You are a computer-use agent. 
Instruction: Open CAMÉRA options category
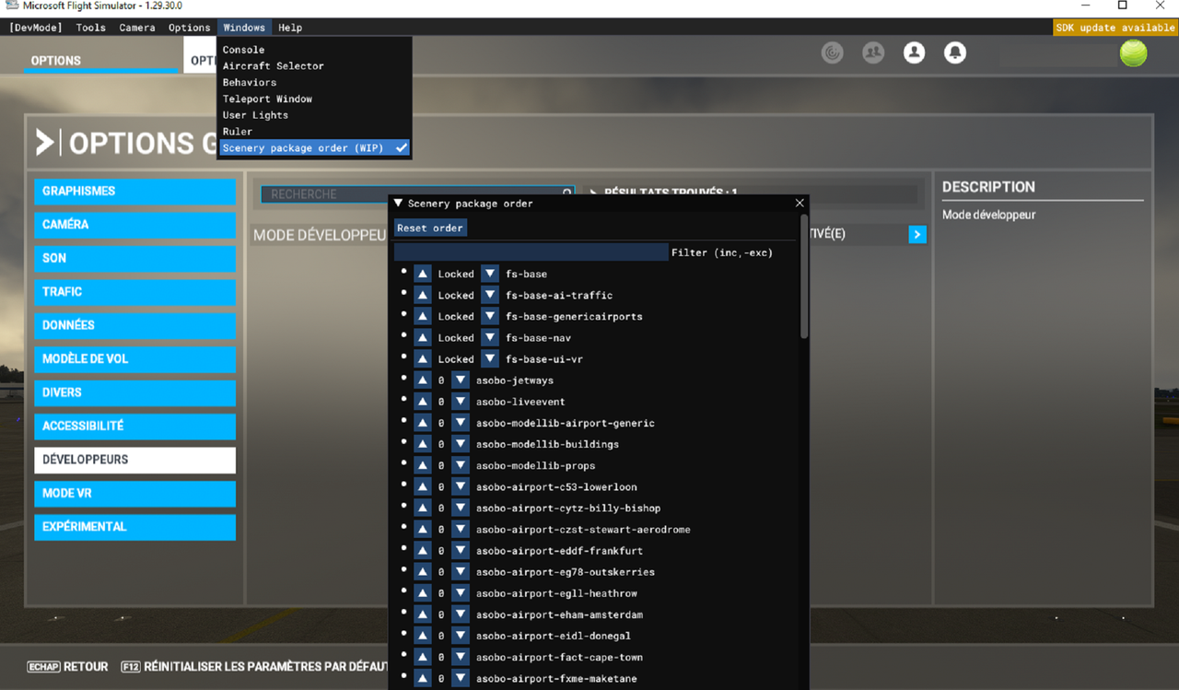coord(135,225)
